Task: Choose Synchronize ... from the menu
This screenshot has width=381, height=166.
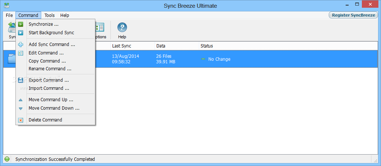Action: 55,24
